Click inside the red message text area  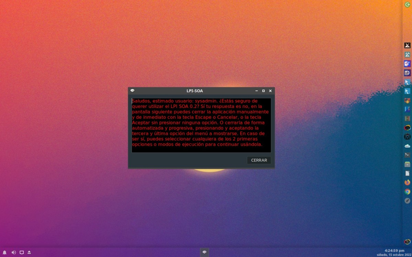tap(201, 125)
